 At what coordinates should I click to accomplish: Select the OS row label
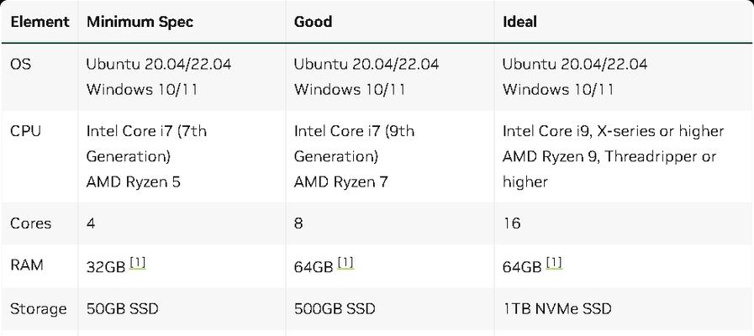[x=21, y=64]
